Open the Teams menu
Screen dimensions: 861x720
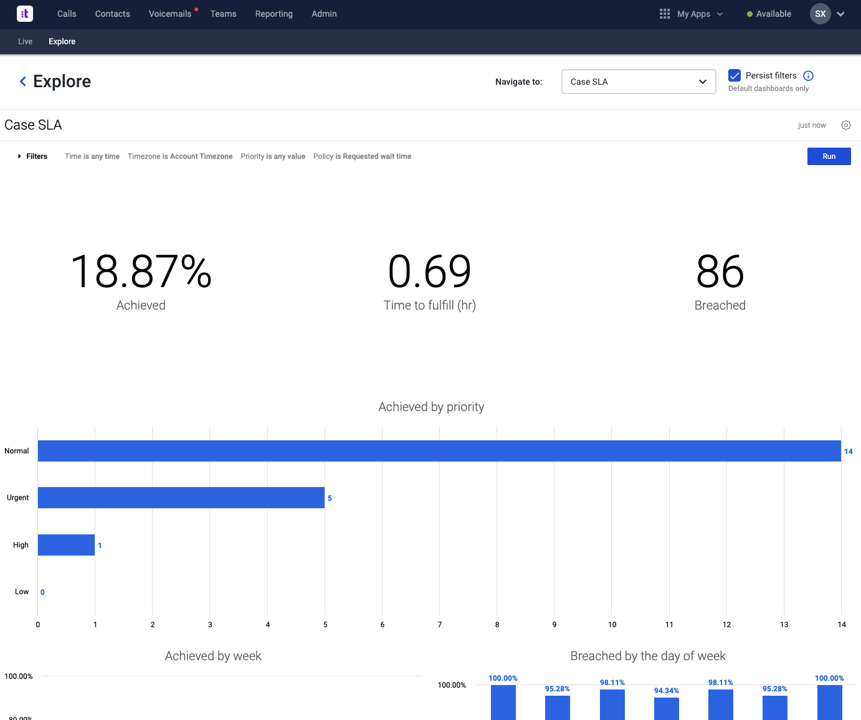(223, 14)
